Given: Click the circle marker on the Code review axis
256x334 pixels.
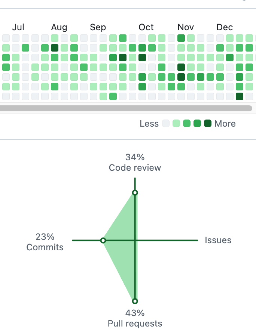Looking at the screenshot, I should [135, 193].
